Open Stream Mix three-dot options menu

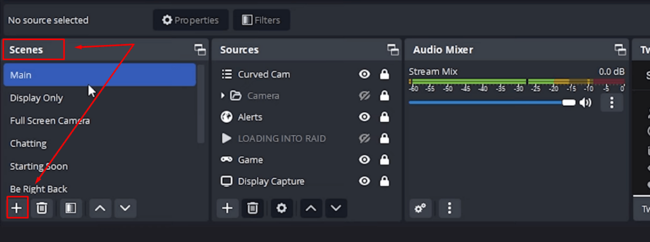click(x=612, y=103)
